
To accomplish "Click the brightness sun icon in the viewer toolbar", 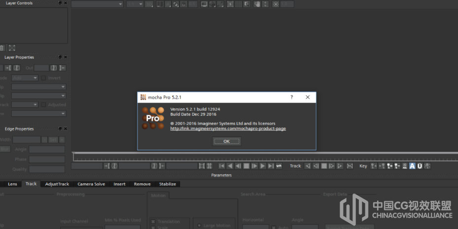I will 276,4.
